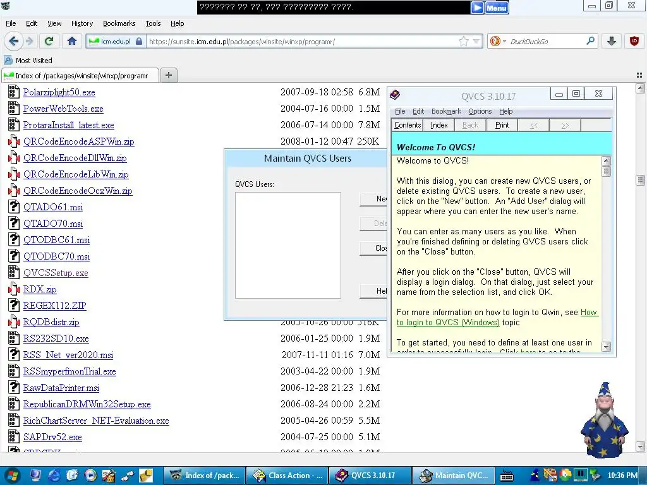Open the browser Bookmarks menu
Screen dimensions: 647x485
pyautogui.click(x=119, y=23)
